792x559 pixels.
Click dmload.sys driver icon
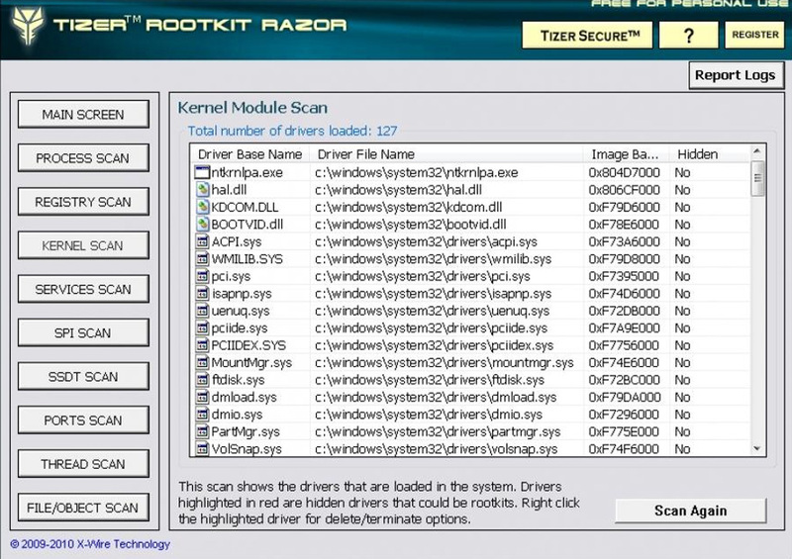coord(202,397)
